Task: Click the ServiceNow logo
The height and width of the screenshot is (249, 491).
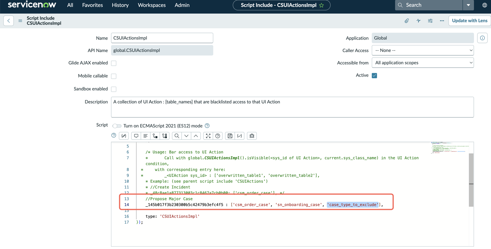Action: 32,5
